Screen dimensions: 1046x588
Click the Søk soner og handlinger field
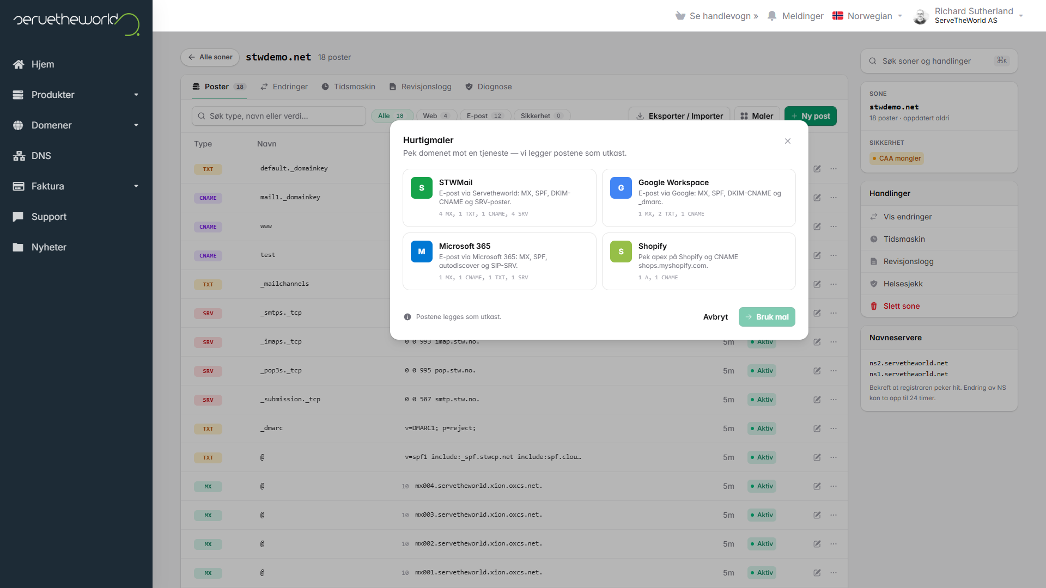point(939,61)
